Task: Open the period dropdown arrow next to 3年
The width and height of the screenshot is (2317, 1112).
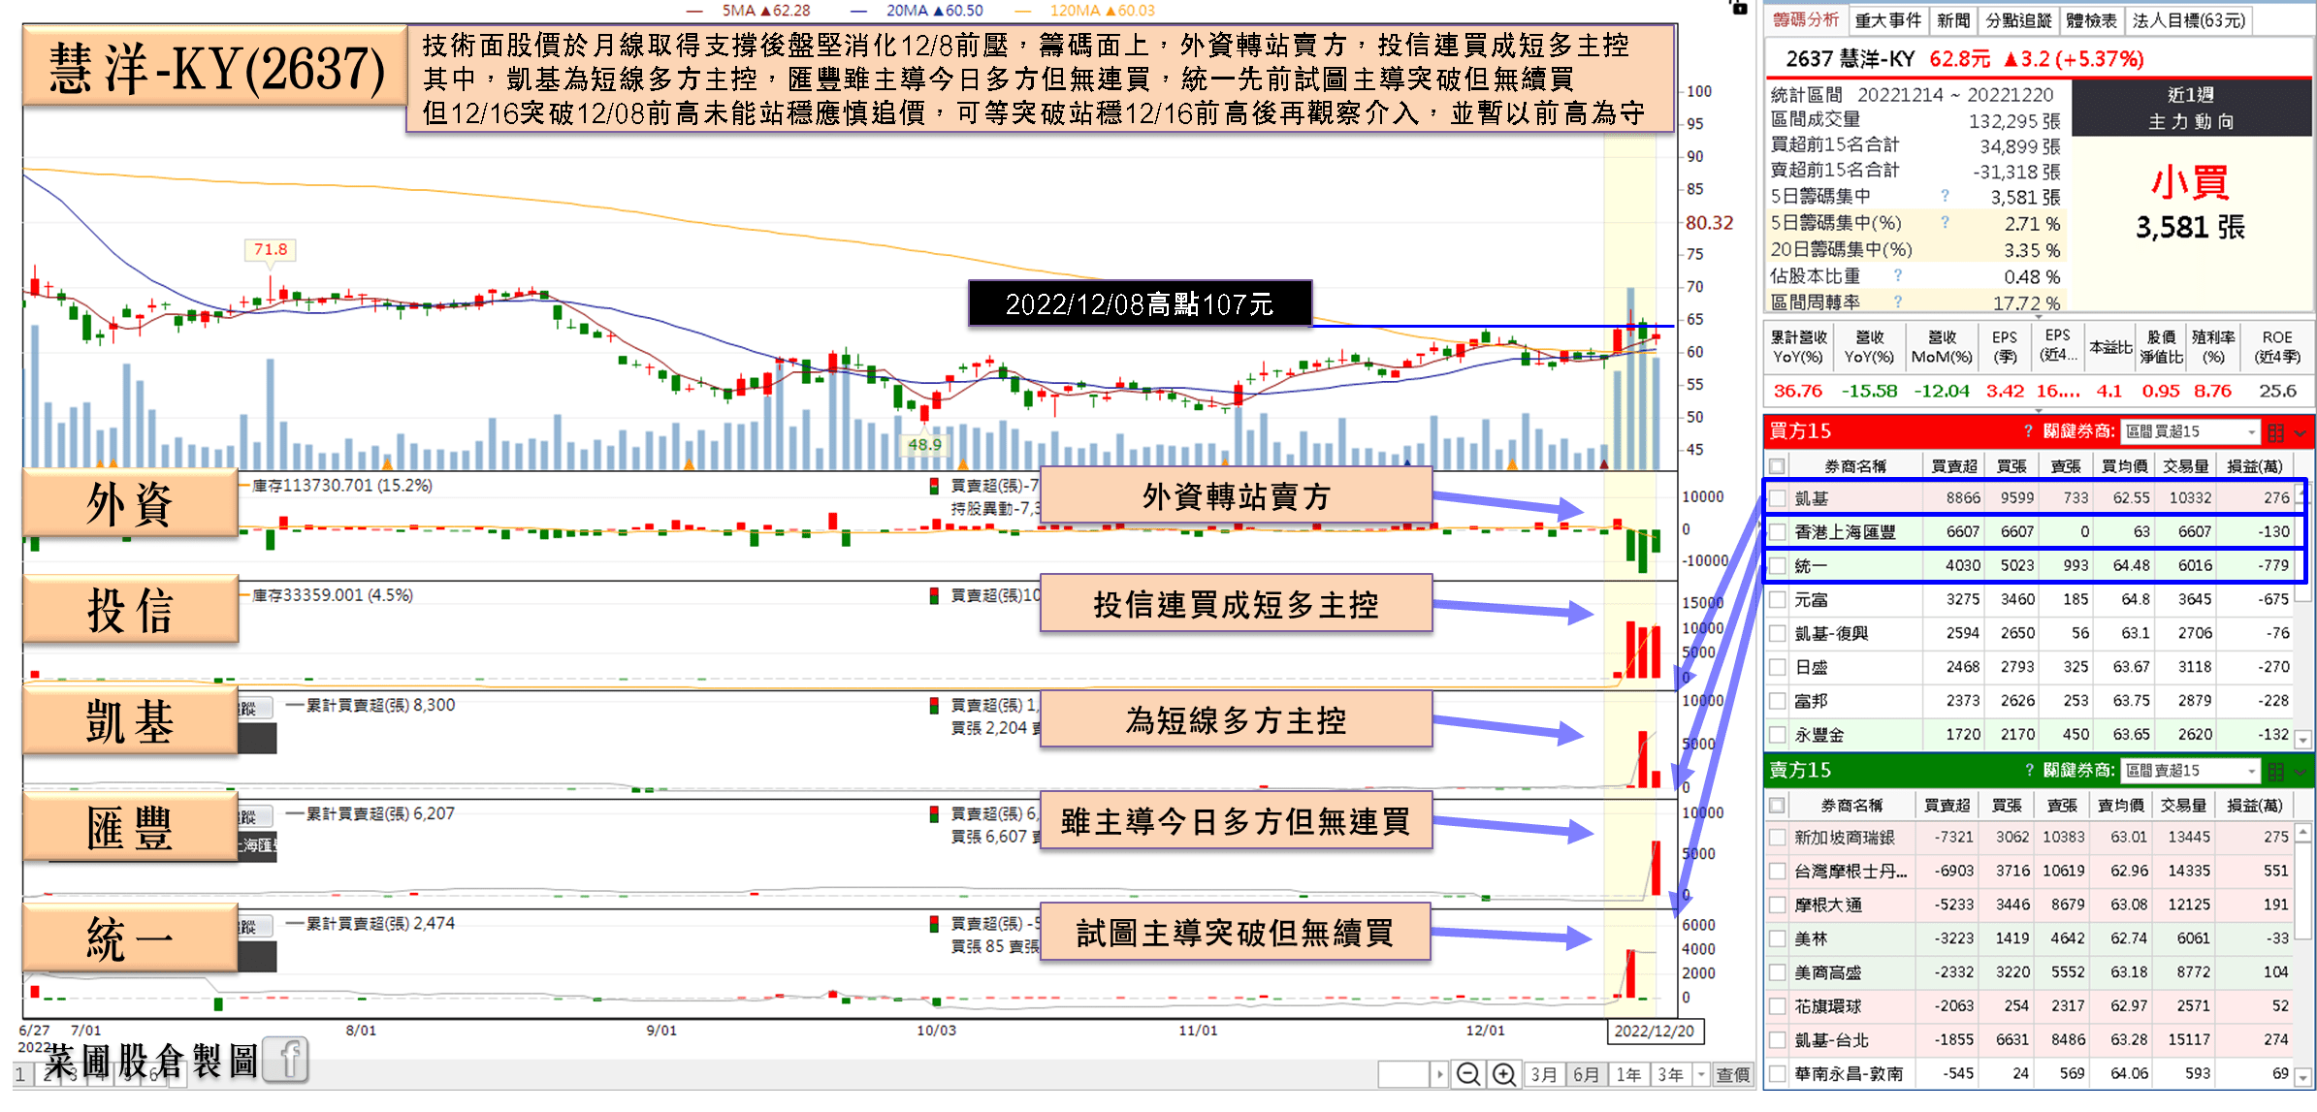Action: [x=1700, y=1074]
